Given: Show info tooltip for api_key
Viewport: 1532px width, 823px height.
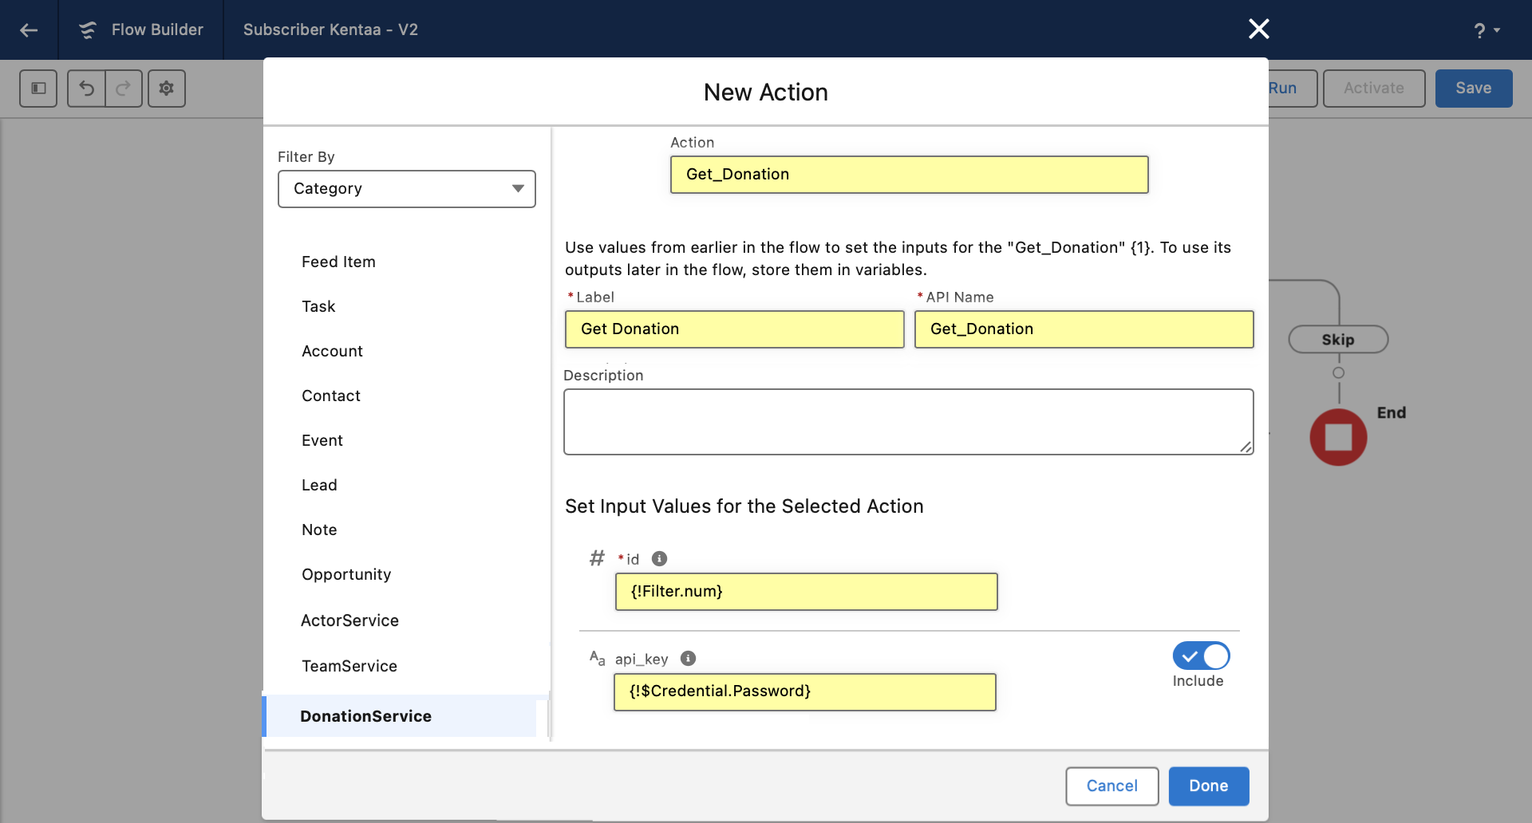Looking at the screenshot, I should pos(688,658).
